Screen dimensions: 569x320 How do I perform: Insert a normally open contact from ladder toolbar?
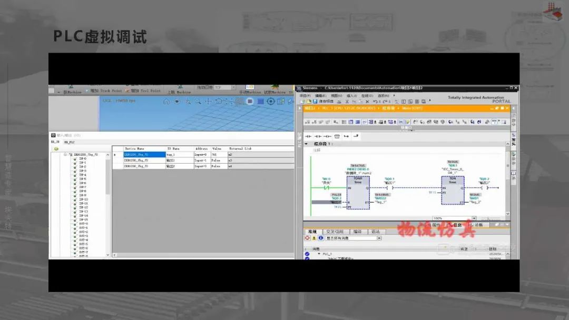308,136
